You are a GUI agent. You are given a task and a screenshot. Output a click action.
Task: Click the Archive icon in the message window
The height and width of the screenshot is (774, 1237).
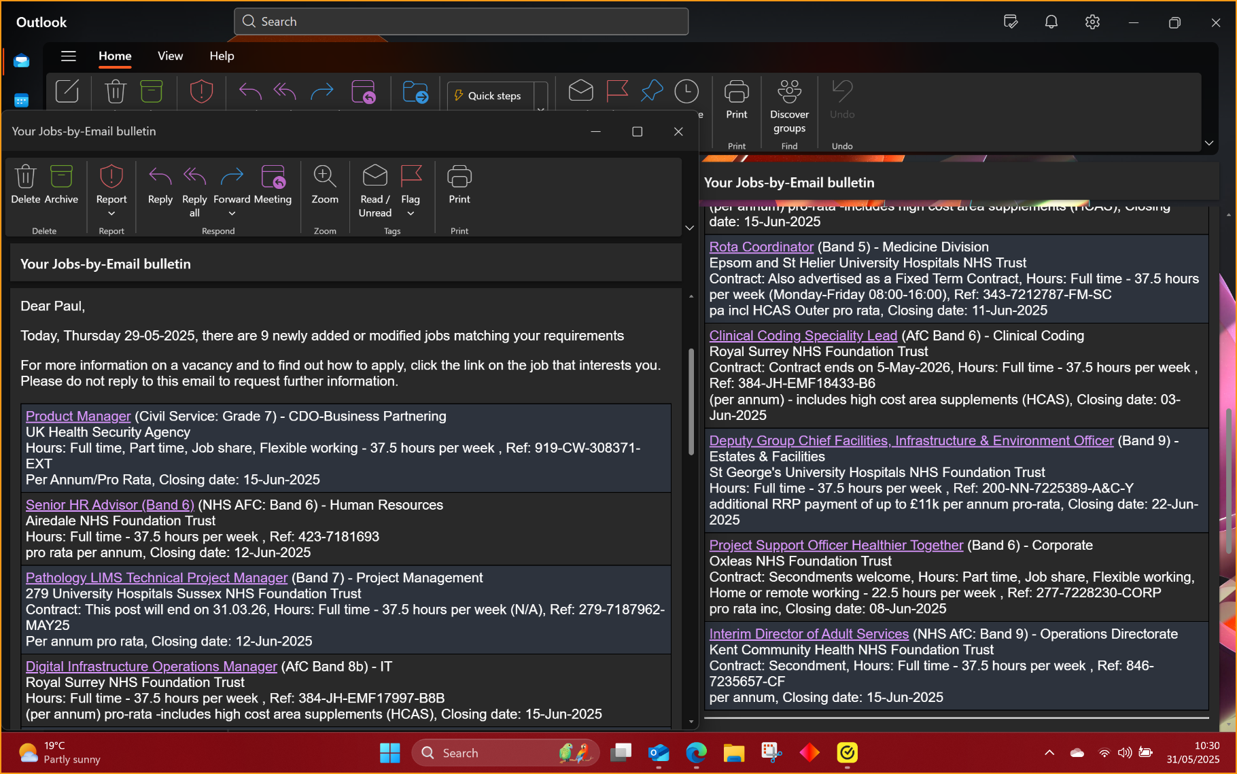61,177
